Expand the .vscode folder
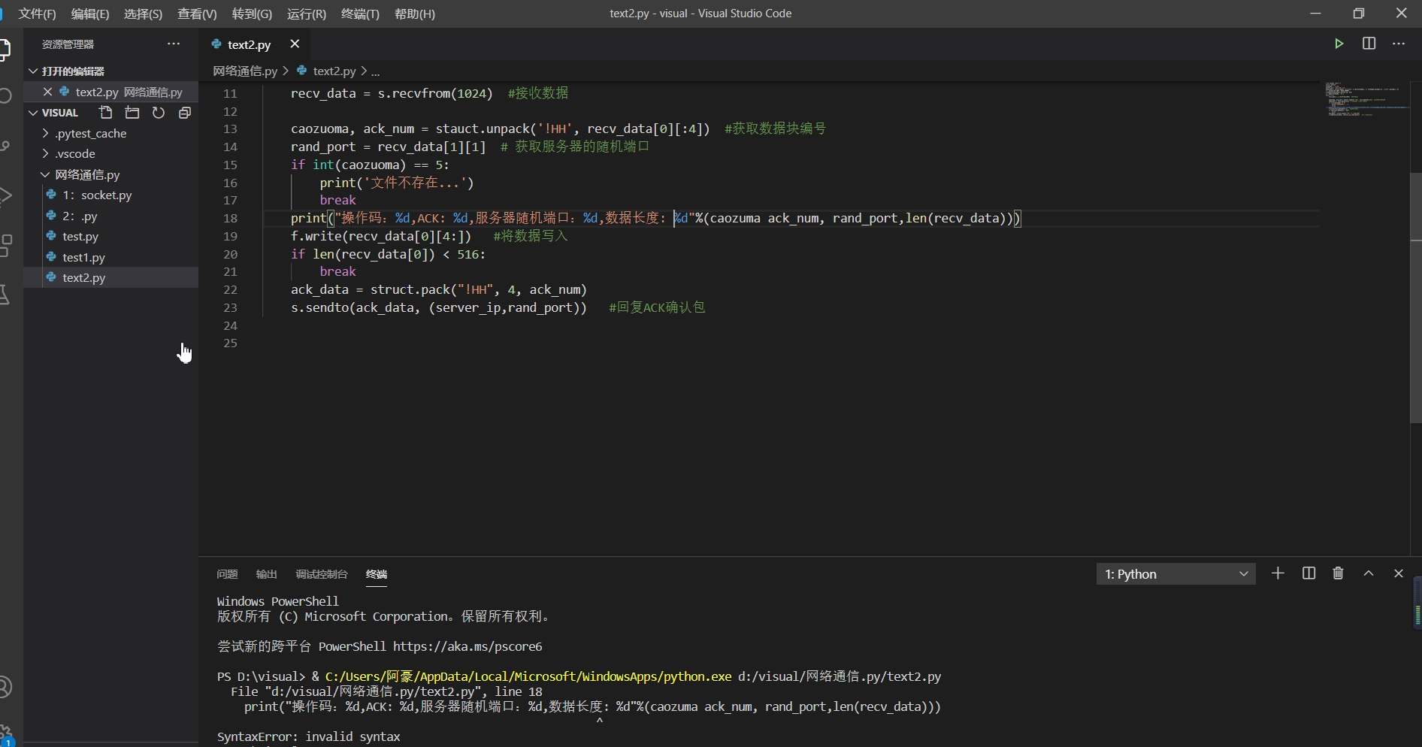 pos(111,153)
